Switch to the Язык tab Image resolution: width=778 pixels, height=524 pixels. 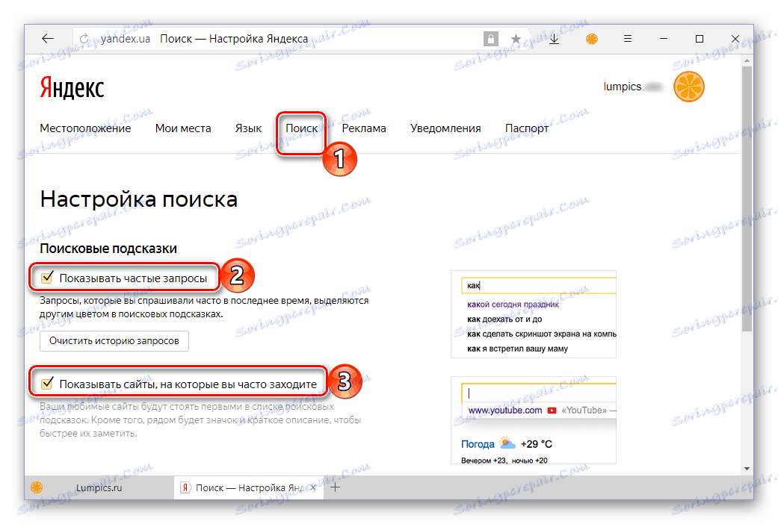tap(248, 128)
